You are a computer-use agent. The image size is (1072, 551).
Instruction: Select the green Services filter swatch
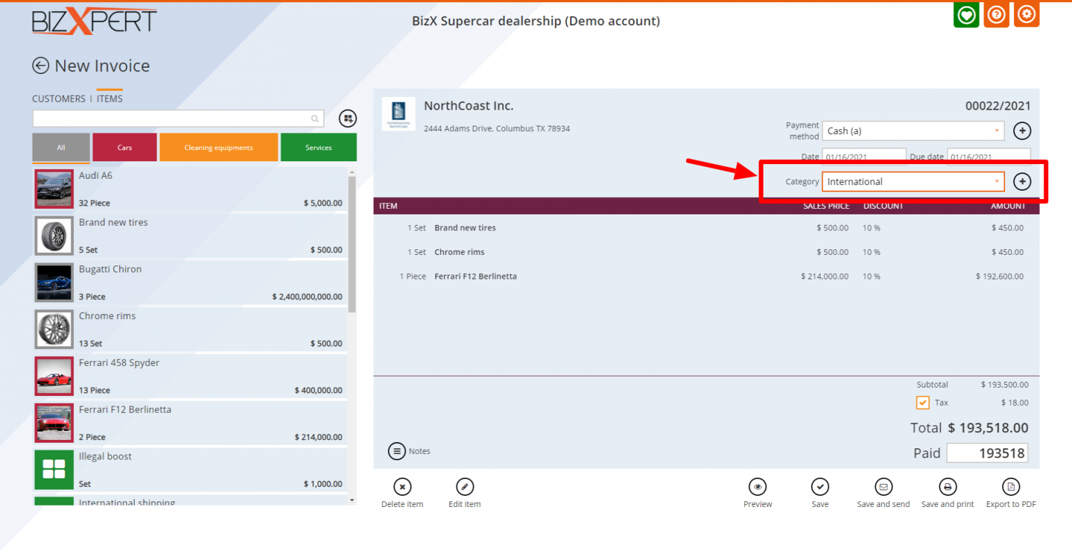[x=318, y=147]
